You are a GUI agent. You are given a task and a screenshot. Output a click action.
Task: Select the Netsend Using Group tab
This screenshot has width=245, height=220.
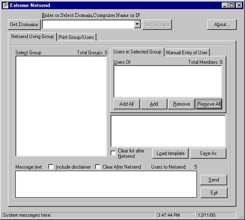tap(32, 36)
